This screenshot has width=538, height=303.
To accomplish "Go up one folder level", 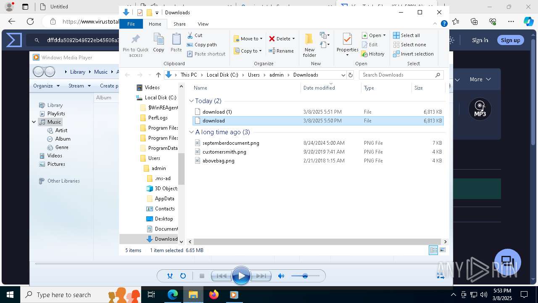I will 158,75.
